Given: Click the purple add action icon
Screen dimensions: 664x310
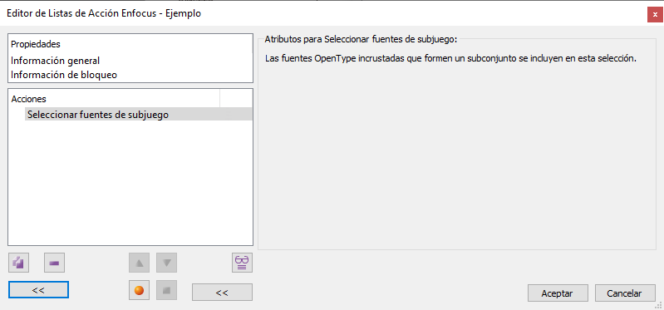Looking at the screenshot, I should [x=18, y=263].
